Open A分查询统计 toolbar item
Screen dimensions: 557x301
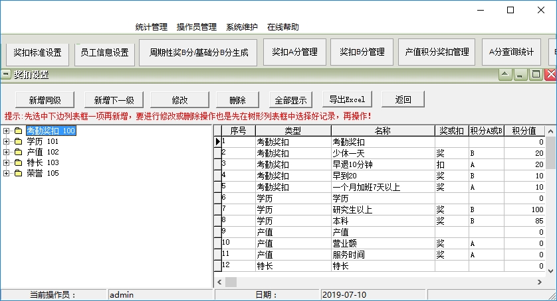pos(511,52)
